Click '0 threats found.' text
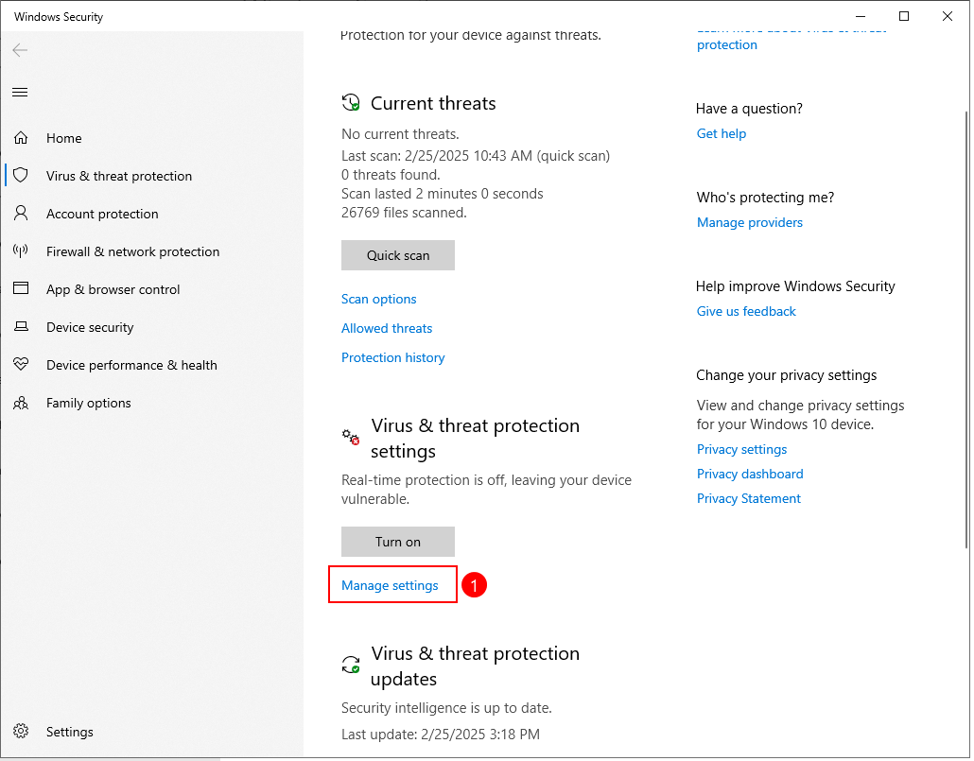This screenshot has width=974, height=761. [x=391, y=175]
